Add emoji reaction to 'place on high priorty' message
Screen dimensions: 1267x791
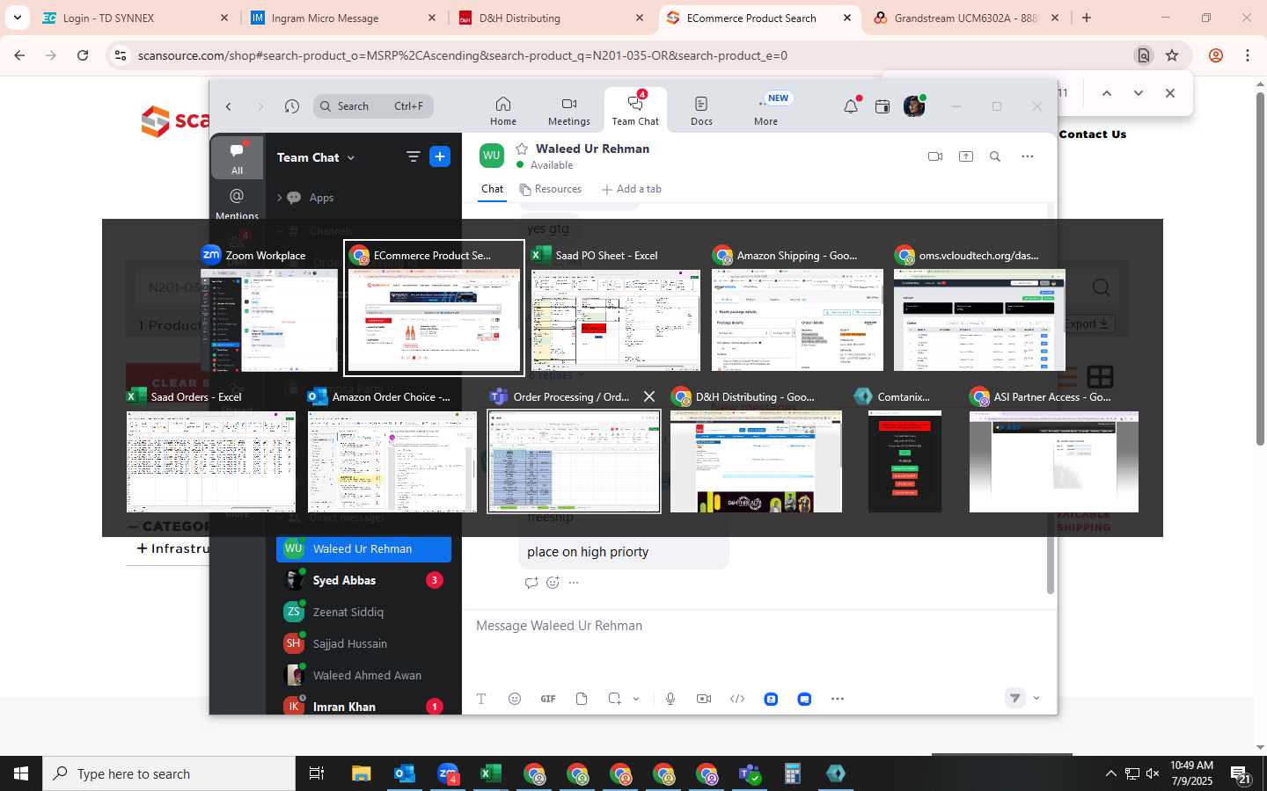(553, 582)
